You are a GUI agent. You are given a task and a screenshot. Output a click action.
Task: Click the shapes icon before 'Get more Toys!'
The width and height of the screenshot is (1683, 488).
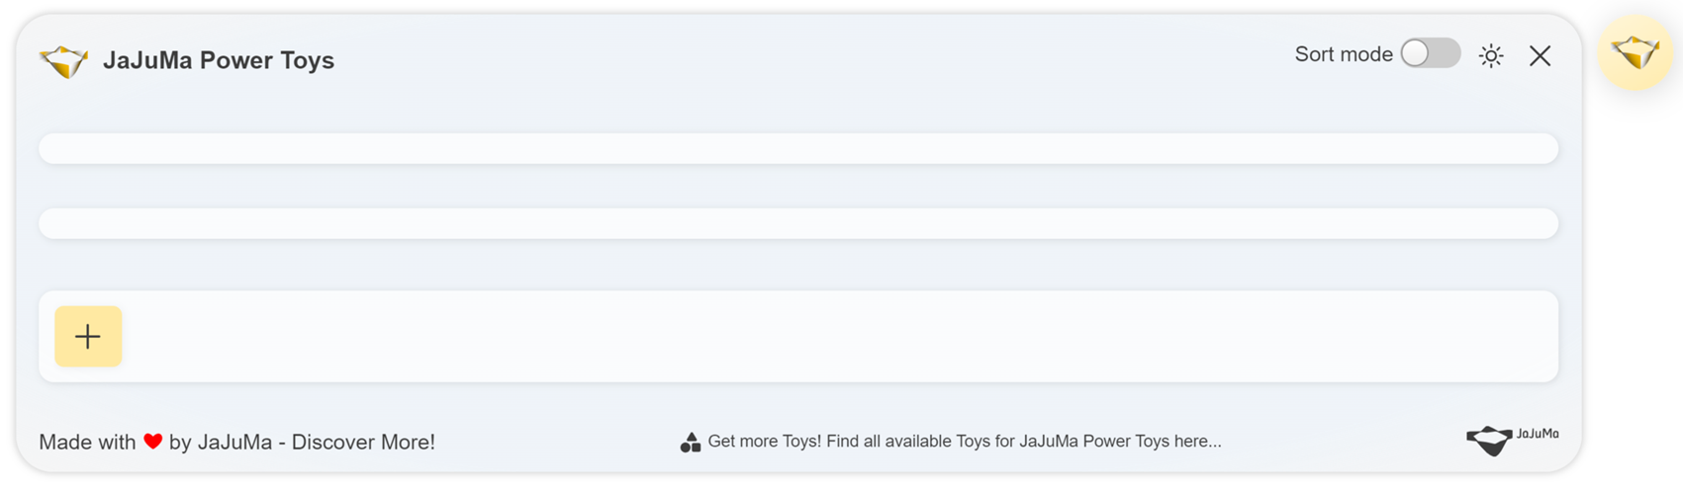coord(691,443)
